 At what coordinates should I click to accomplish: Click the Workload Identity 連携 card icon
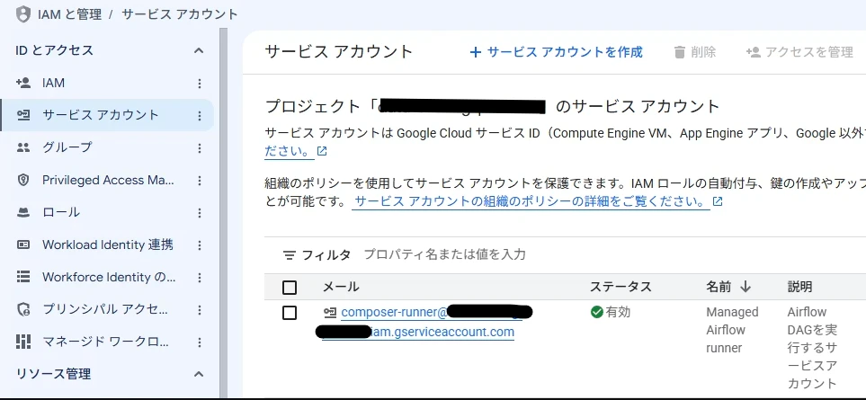point(23,245)
